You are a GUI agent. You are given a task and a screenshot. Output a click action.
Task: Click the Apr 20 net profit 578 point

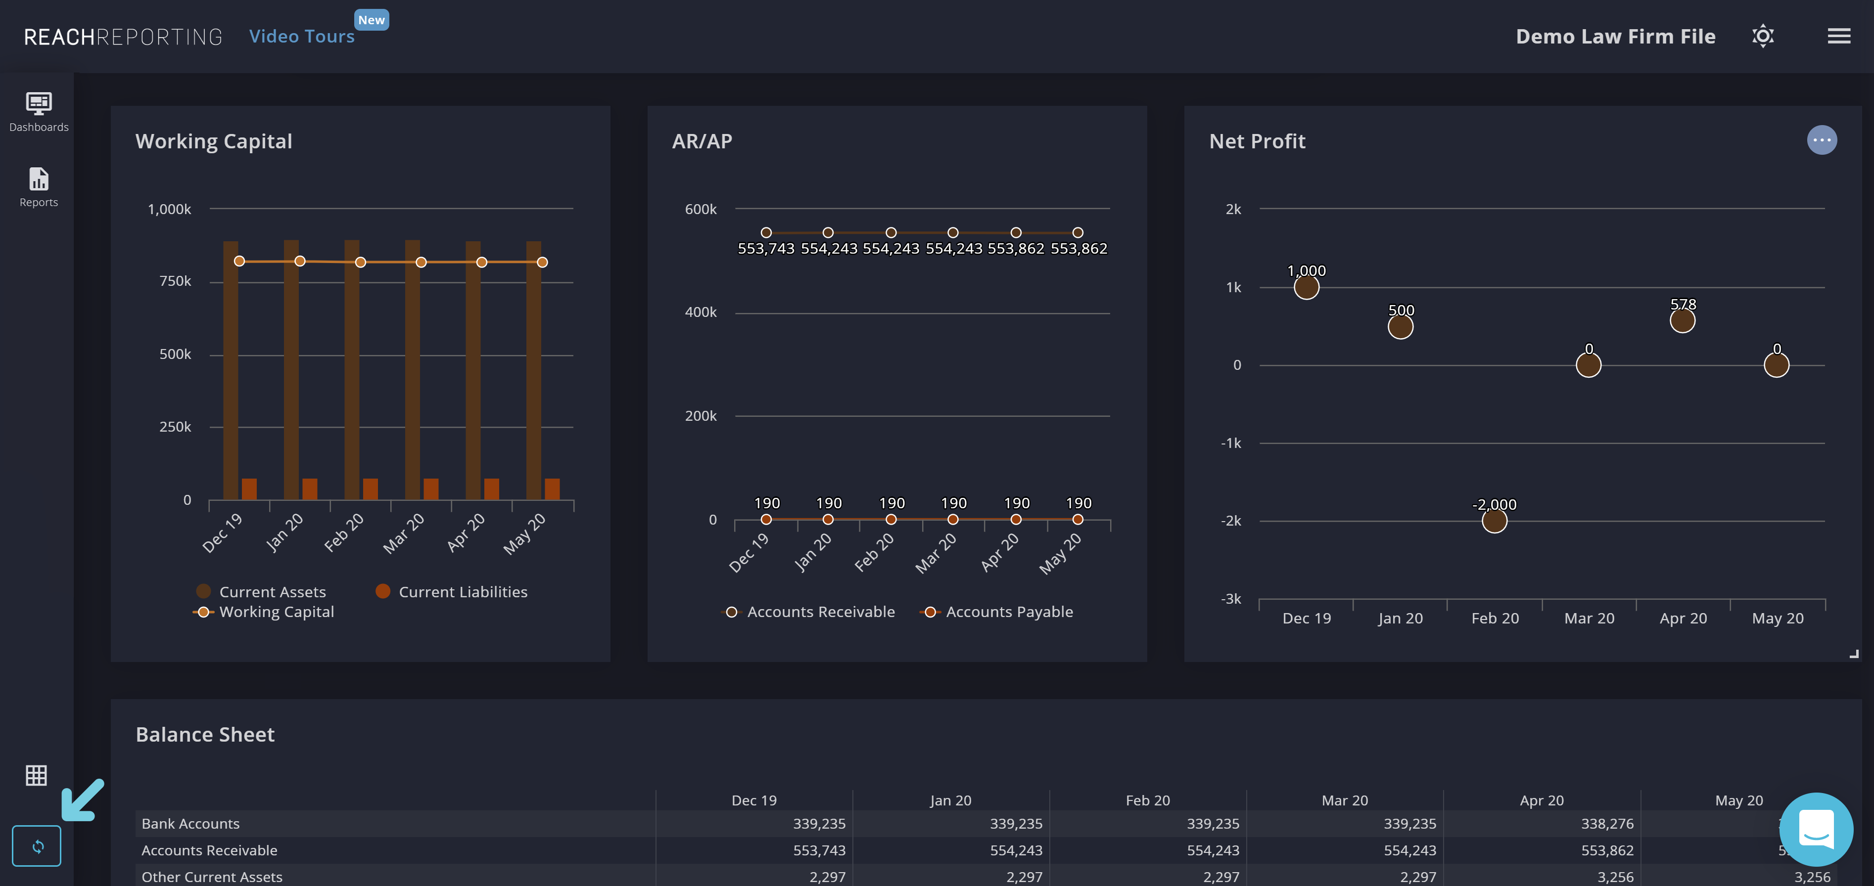1682,320
